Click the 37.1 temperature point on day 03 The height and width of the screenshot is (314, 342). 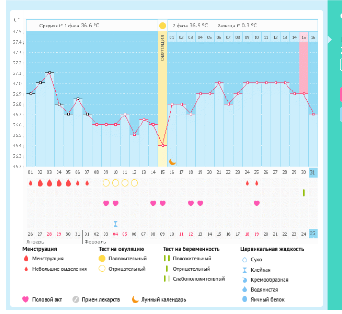tap(49, 72)
